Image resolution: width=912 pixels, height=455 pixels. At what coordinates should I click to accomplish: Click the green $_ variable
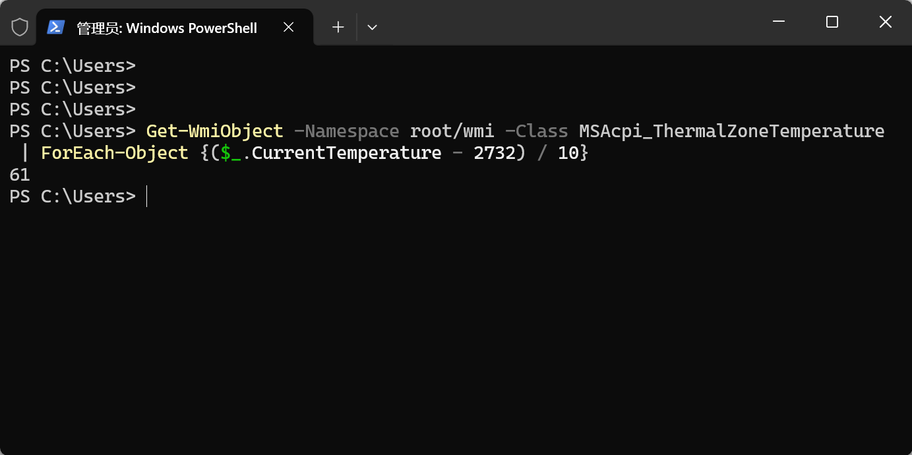231,153
